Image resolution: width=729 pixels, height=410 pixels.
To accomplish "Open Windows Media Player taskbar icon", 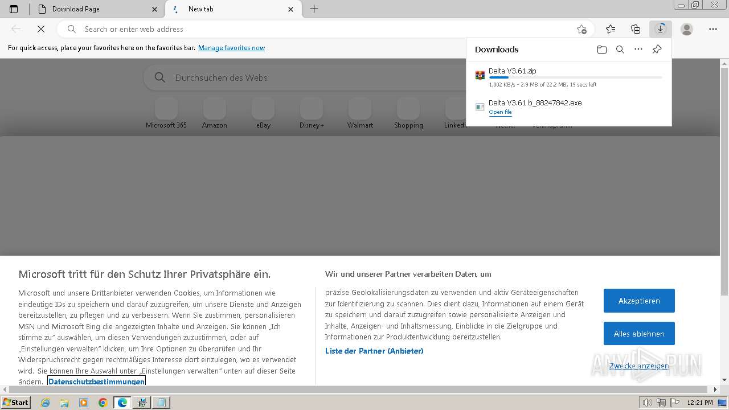I will tap(84, 403).
